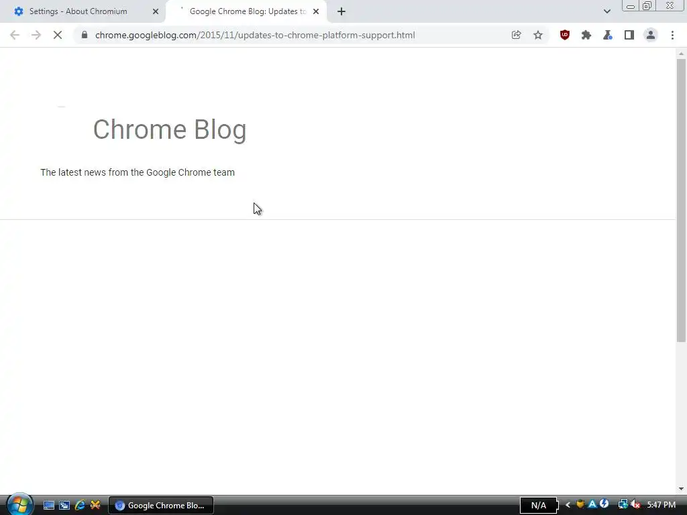Screen dimensions: 687x515
Task: Close the Google Chrome Blog tab
Action: pyautogui.click(x=316, y=11)
